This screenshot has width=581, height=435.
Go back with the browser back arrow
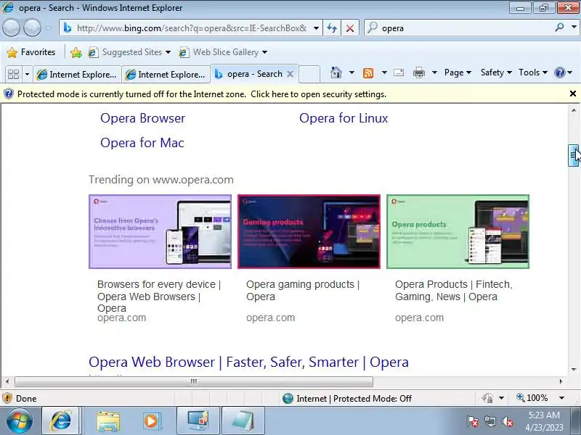pos(11,28)
